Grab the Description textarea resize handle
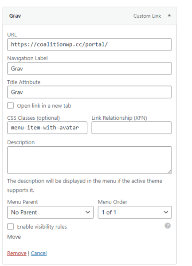Screen dimensions: 192x266 [170, 172]
